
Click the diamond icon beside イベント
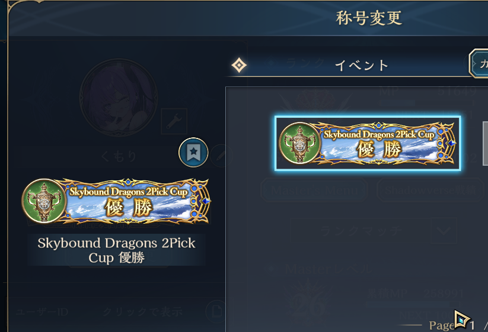point(239,65)
